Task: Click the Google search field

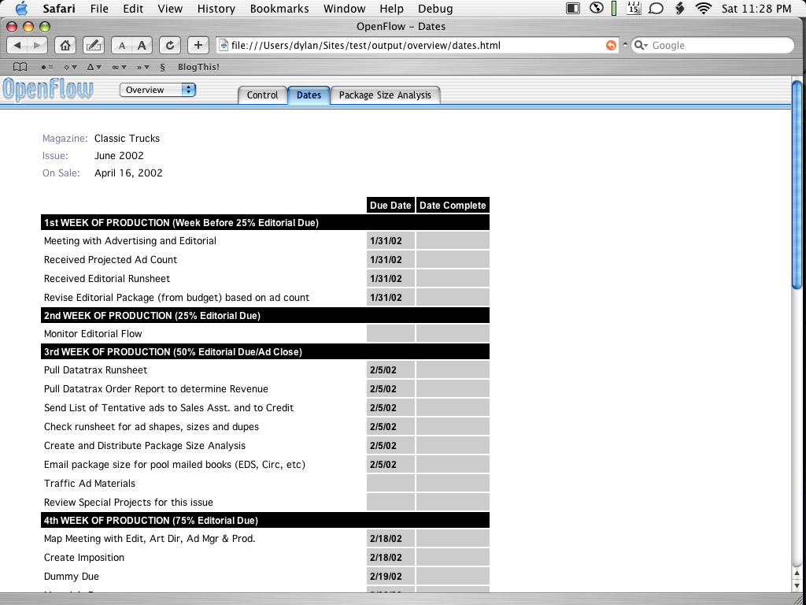Action: coord(716,45)
